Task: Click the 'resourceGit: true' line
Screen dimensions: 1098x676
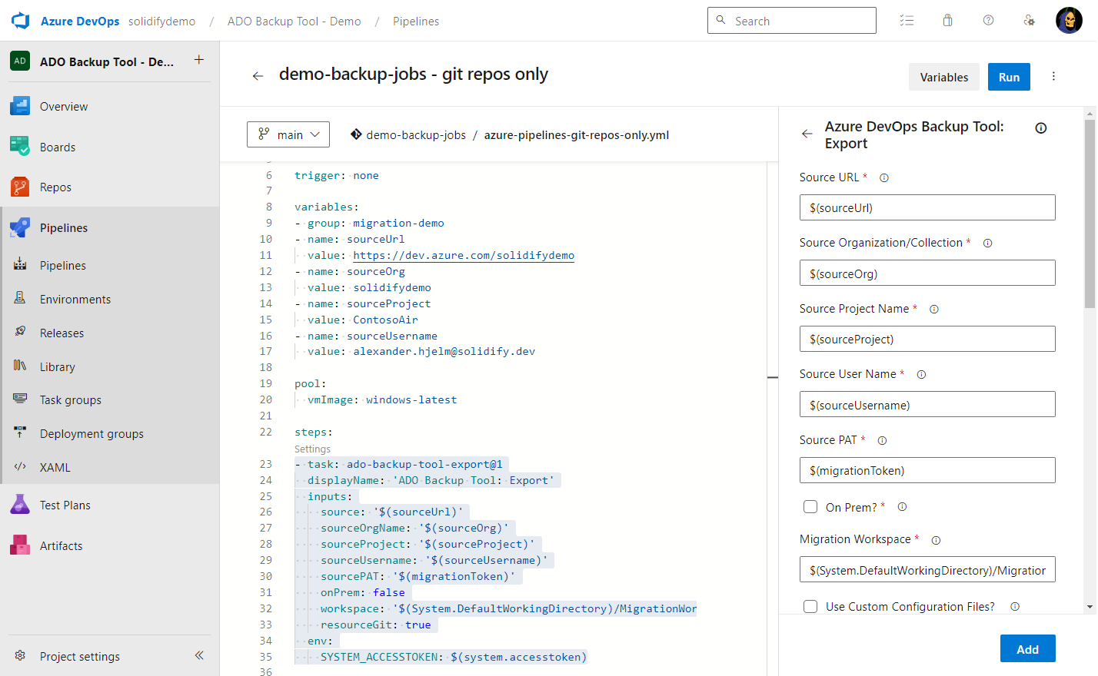Action: (x=376, y=625)
